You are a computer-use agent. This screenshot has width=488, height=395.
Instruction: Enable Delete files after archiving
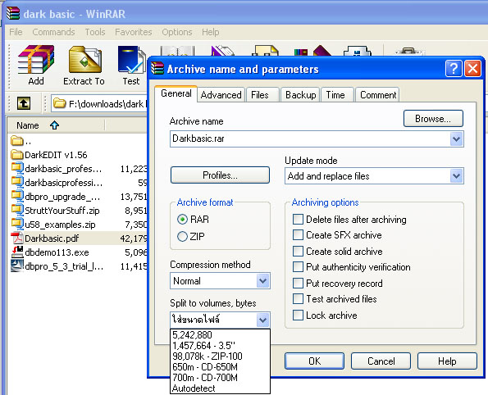pos(298,219)
